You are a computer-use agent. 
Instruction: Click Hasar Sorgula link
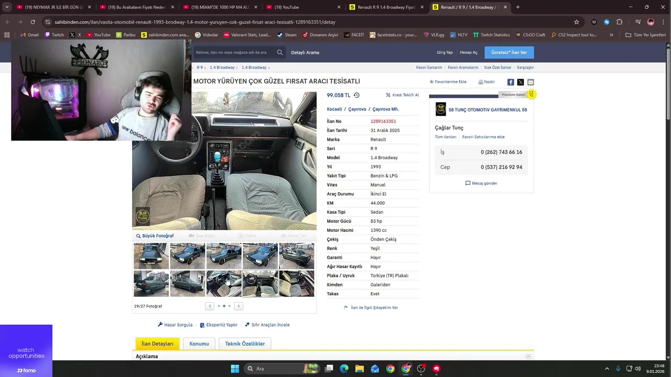175,325
